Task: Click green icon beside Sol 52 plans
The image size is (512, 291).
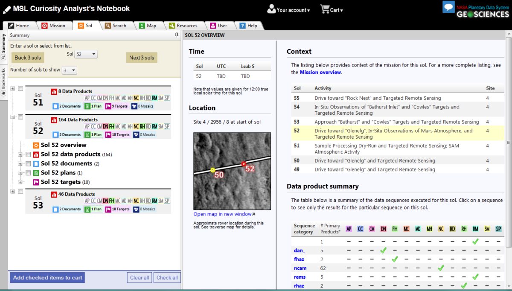Action: [x=36, y=173]
